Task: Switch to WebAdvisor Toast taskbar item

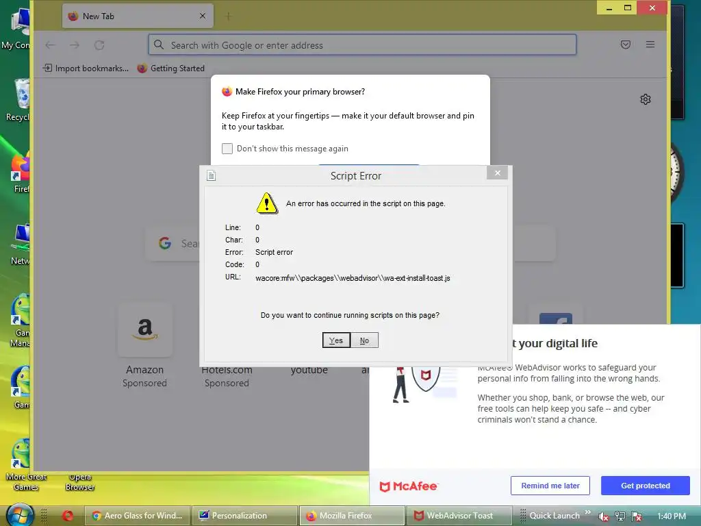Action: 459,516
